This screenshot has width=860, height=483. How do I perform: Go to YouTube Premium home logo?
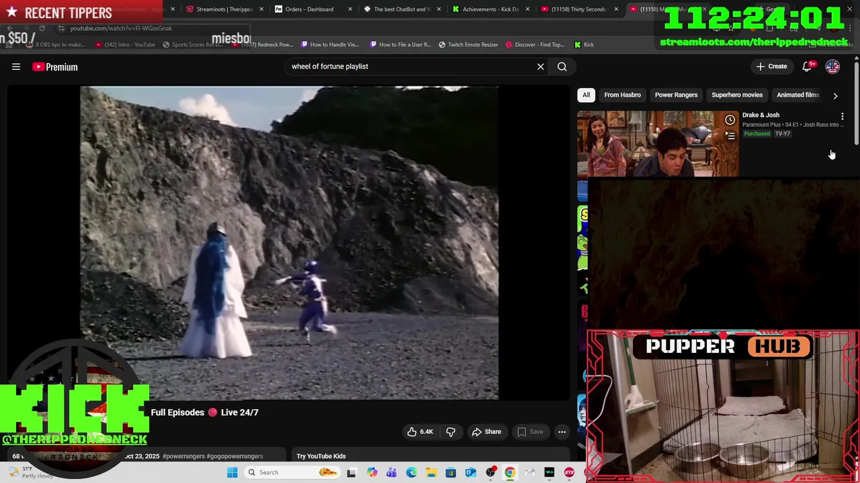(55, 66)
